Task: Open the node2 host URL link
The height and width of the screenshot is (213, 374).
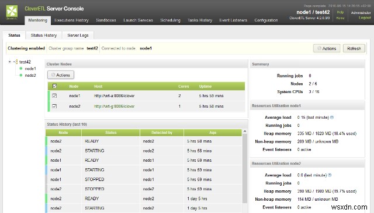Action: click(115, 106)
